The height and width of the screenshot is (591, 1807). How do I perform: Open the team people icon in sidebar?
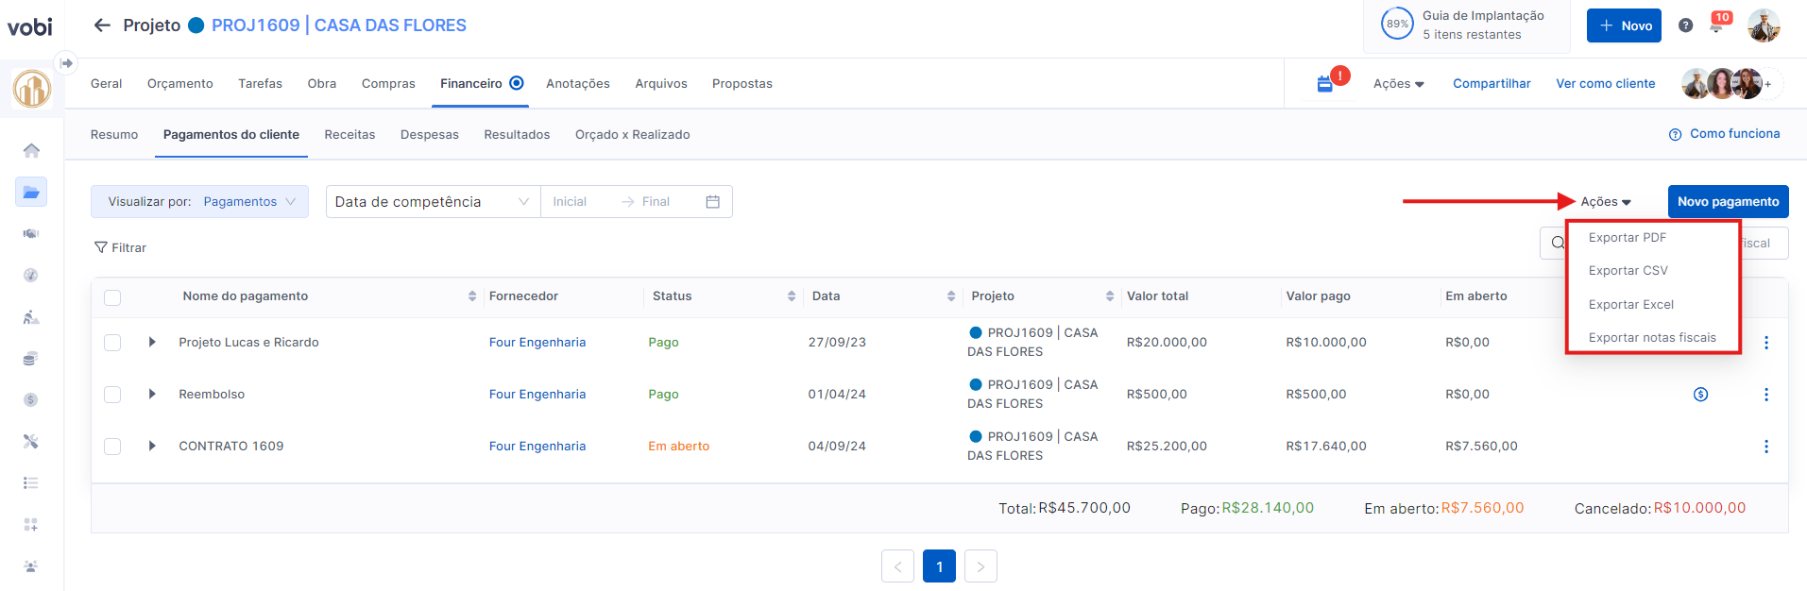click(x=31, y=566)
